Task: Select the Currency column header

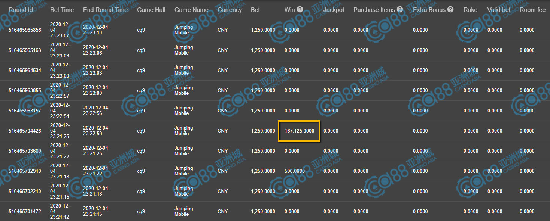Action: click(x=230, y=10)
